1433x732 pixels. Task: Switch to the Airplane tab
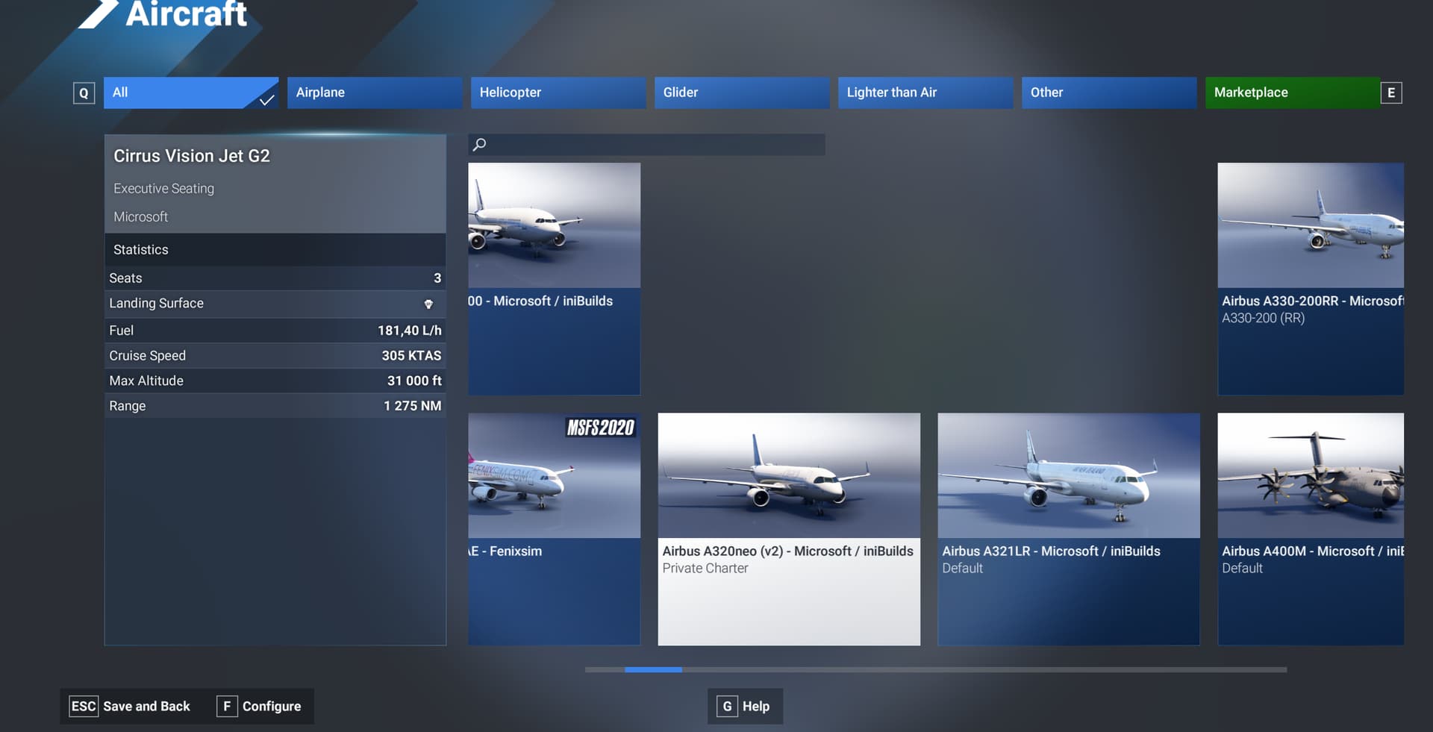click(375, 93)
